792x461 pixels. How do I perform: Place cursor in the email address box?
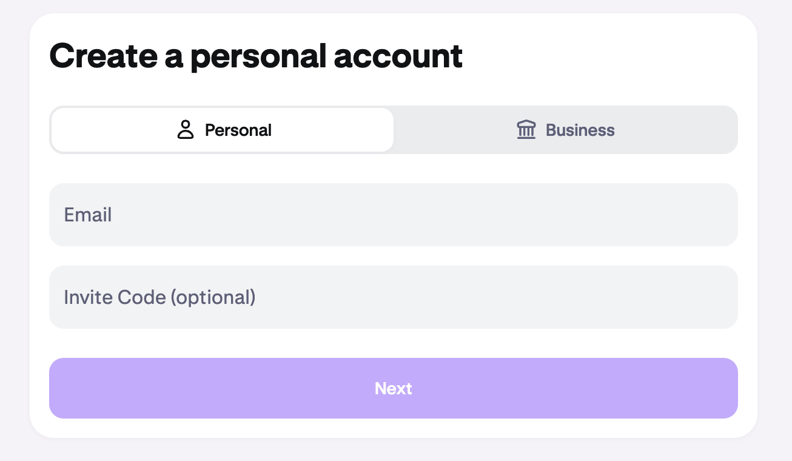click(x=393, y=215)
